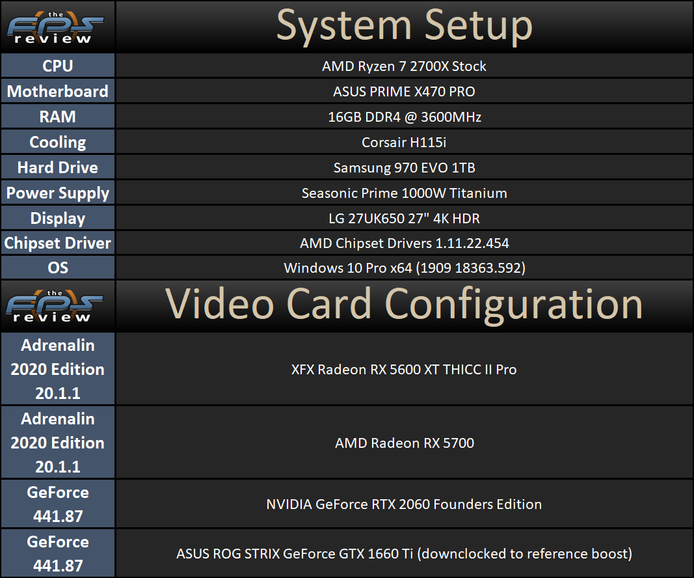Click the Hard Drive row label
694x578 pixels.
pyautogui.click(x=58, y=167)
